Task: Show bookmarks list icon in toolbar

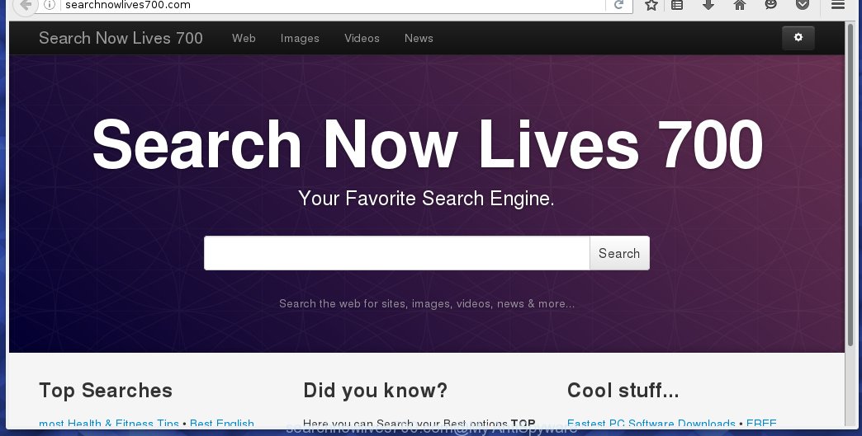Action: tap(677, 5)
